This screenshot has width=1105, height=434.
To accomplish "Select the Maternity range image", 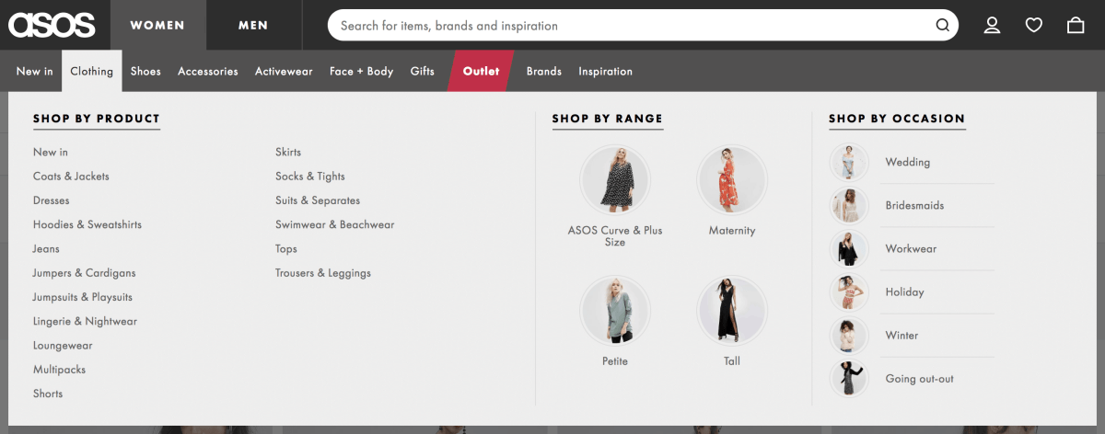I will point(732,180).
